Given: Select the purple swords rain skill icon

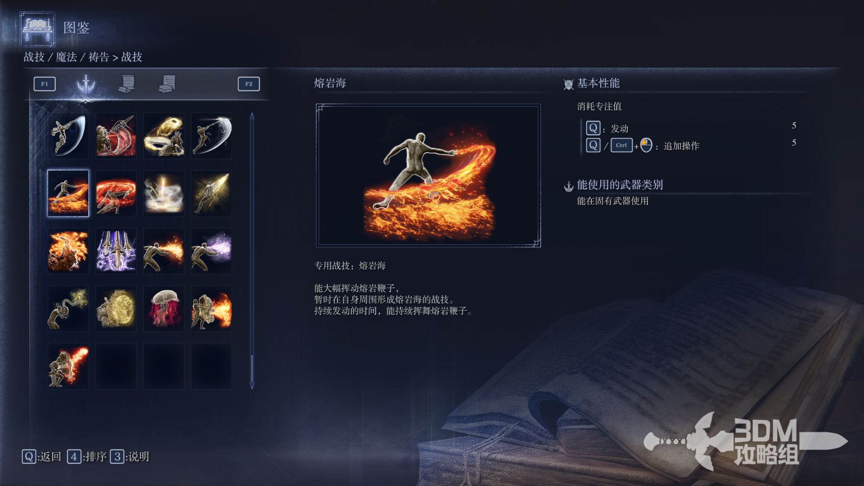Looking at the screenshot, I should [116, 251].
